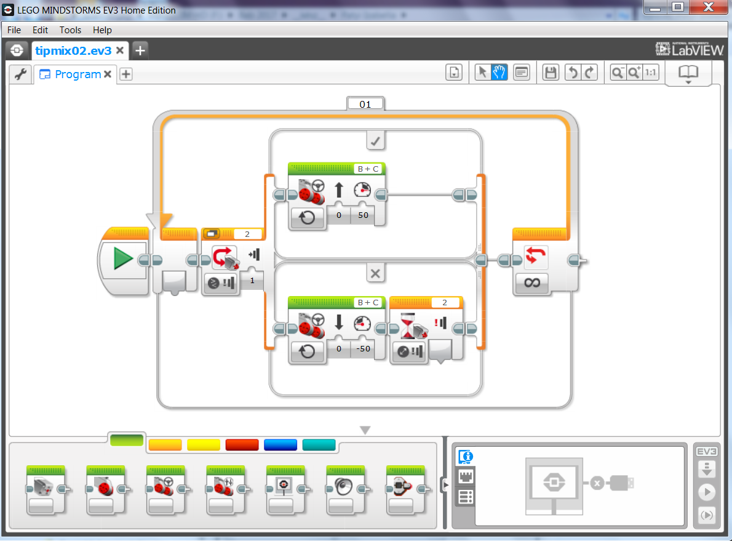Add a comment with the Comment tool
This screenshot has height=541, width=732.
click(522, 73)
